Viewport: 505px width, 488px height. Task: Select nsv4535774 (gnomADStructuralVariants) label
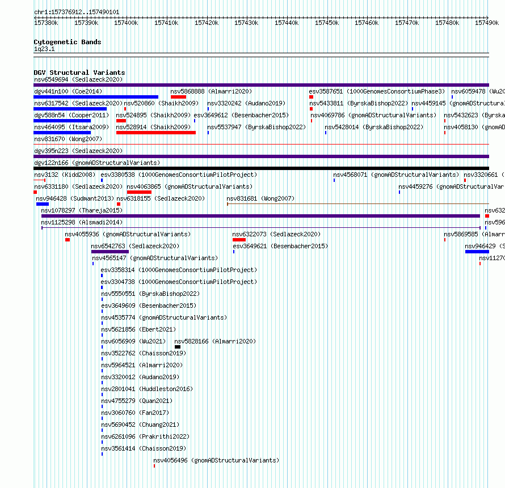point(164,317)
